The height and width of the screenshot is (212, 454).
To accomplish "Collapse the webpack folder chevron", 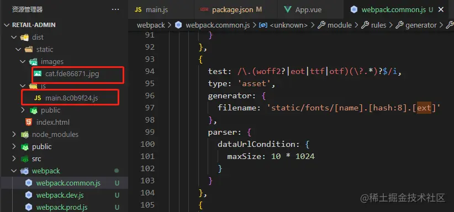I will 14,171.
